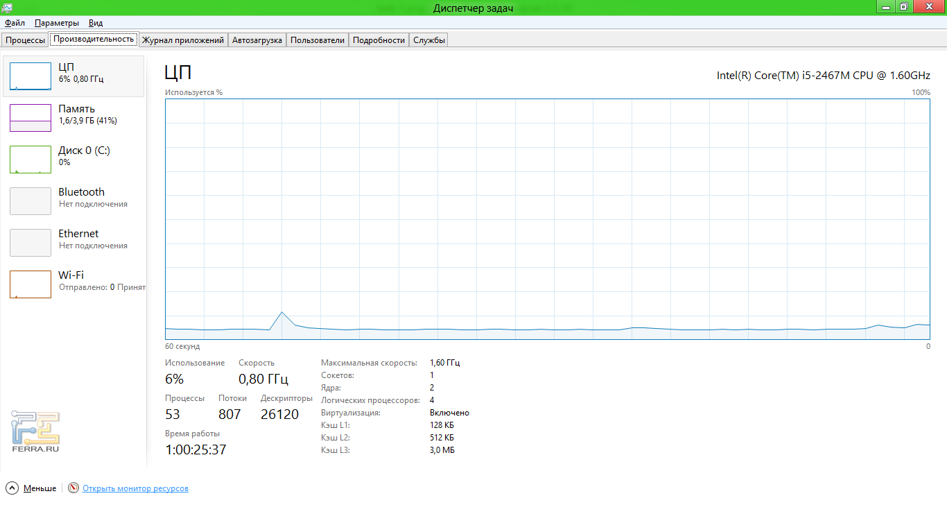Select the Память graph thumbnail in sidebar
Image resolution: width=947 pixels, height=505 pixels.
pos(31,118)
